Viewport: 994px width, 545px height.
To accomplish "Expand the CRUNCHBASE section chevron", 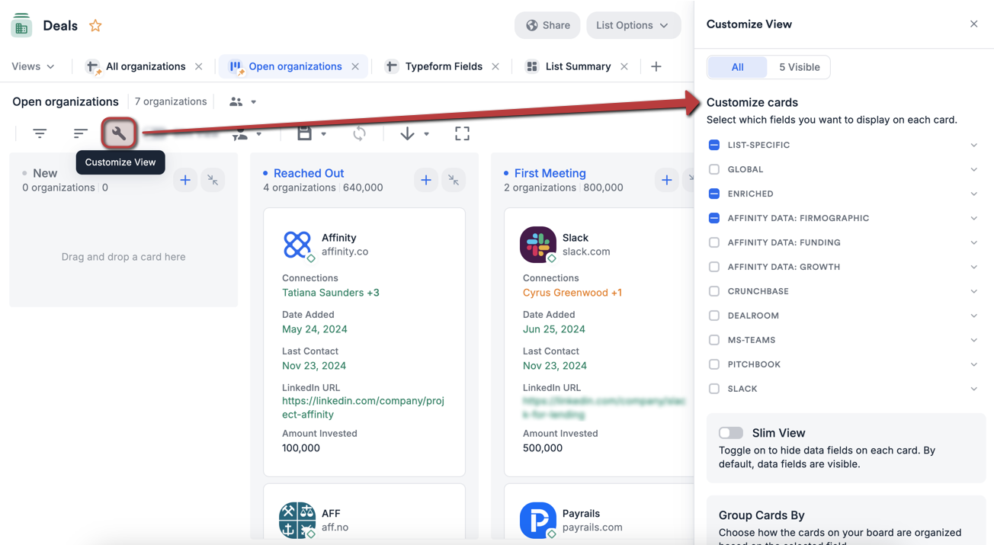I will tap(973, 291).
